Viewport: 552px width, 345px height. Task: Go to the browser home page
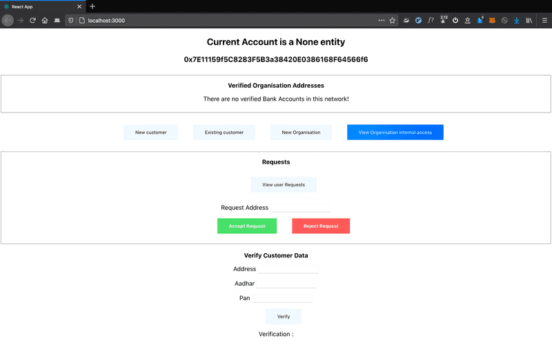click(45, 21)
